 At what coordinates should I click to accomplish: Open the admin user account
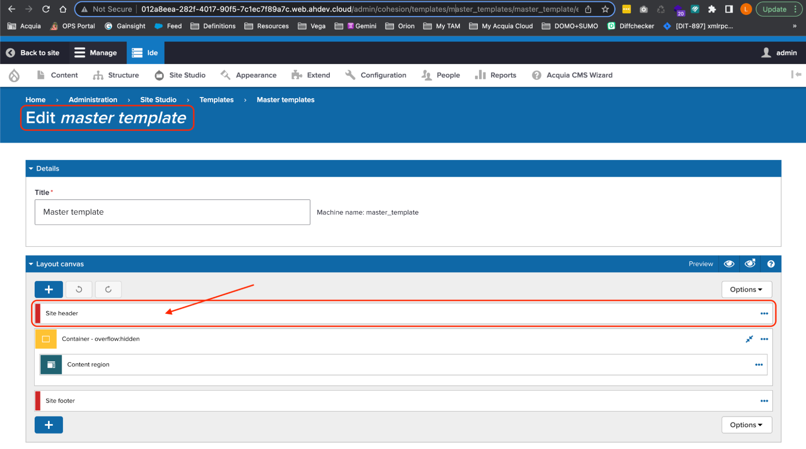point(779,53)
